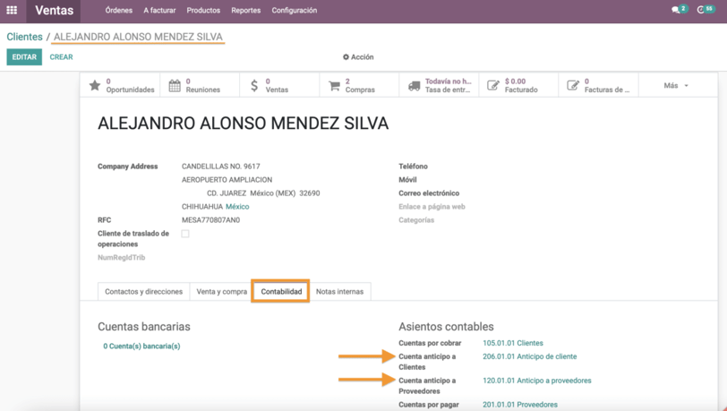Expand the Más dropdown
Image resolution: width=727 pixels, height=411 pixels.
[676, 85]
